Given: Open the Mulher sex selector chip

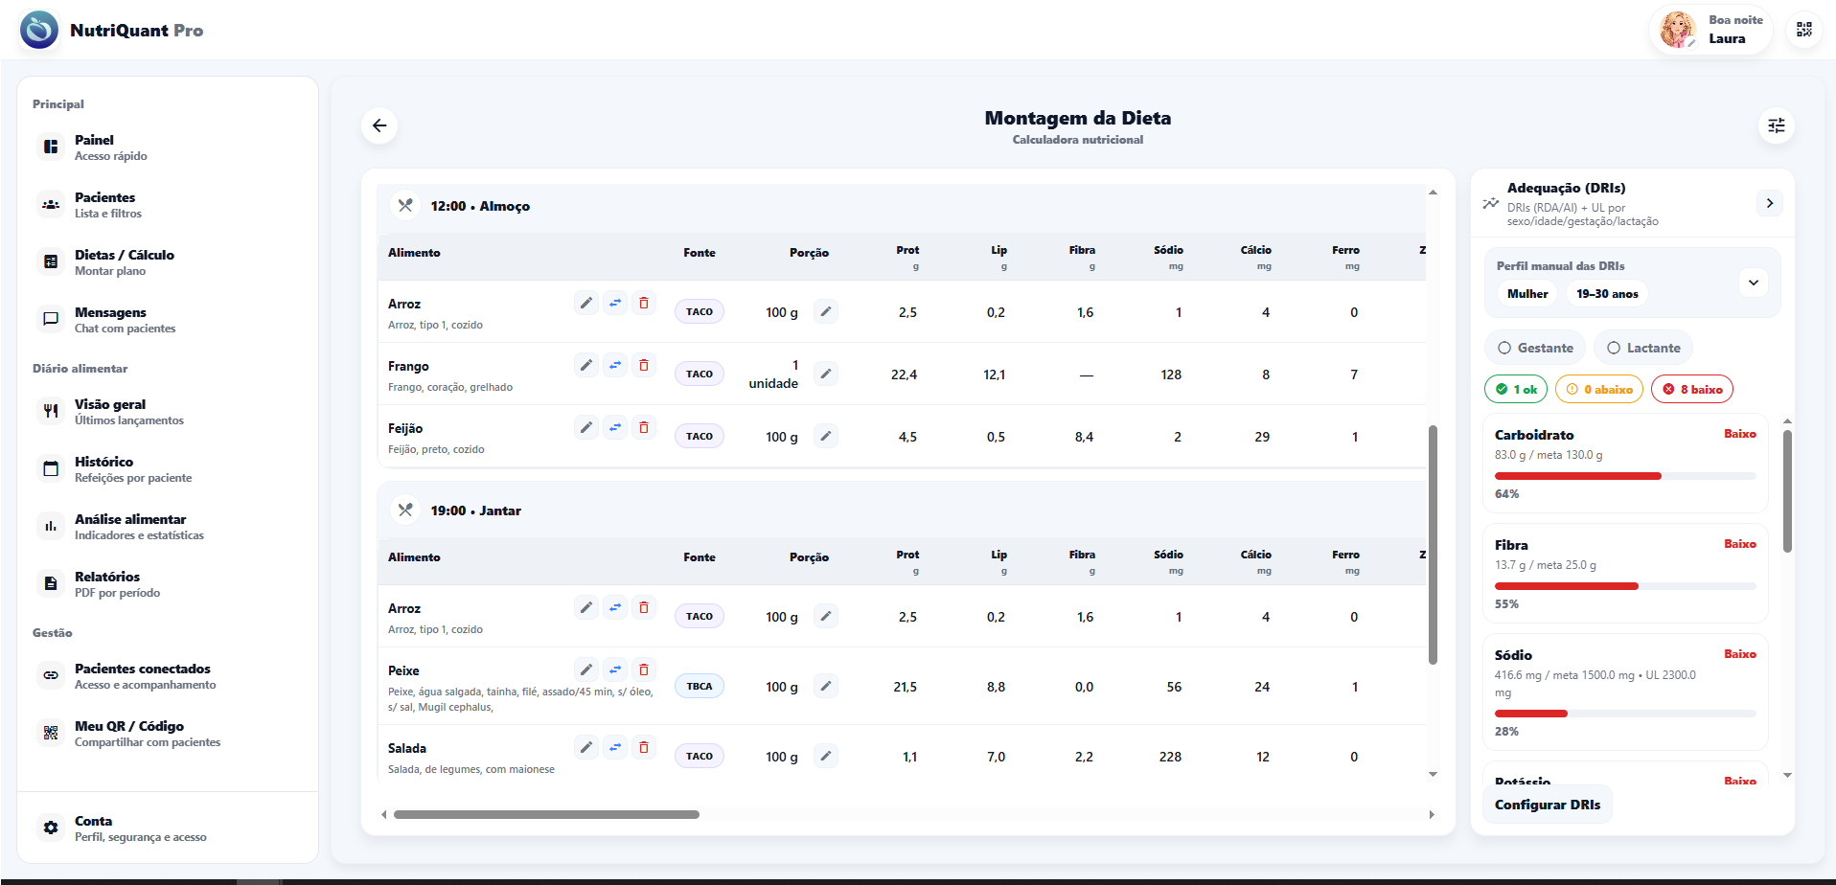Looking at the screenshot, I should (x=1526, y=294).
